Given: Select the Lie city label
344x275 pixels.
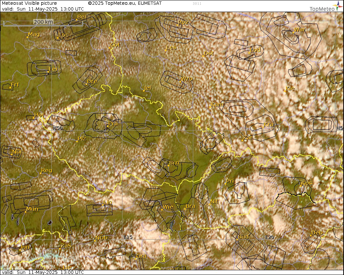Looking at the screenshot, I should [x=67, y=267].
